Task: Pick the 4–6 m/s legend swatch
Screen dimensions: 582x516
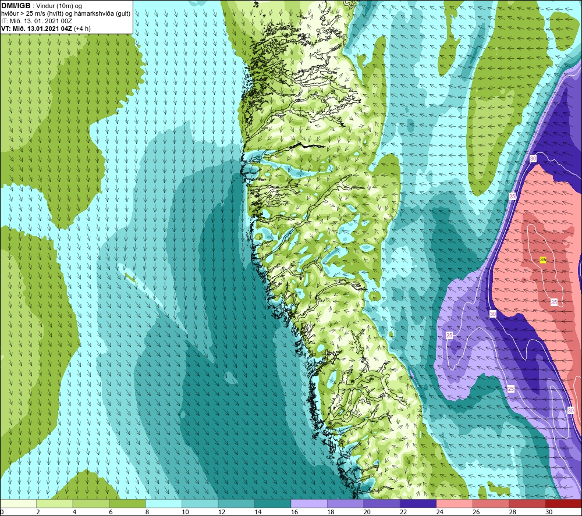Action: click(91, 503)
